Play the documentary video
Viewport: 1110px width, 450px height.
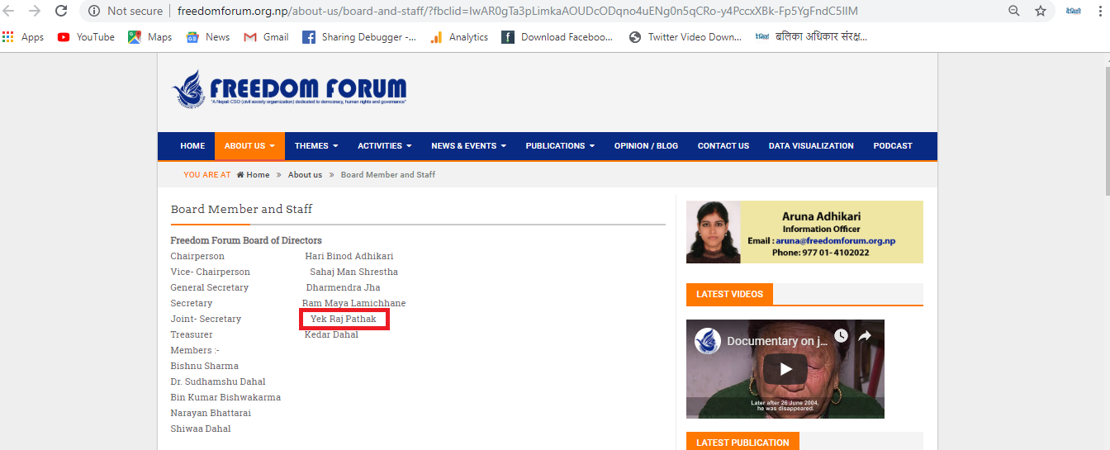[x=785, y=369]
